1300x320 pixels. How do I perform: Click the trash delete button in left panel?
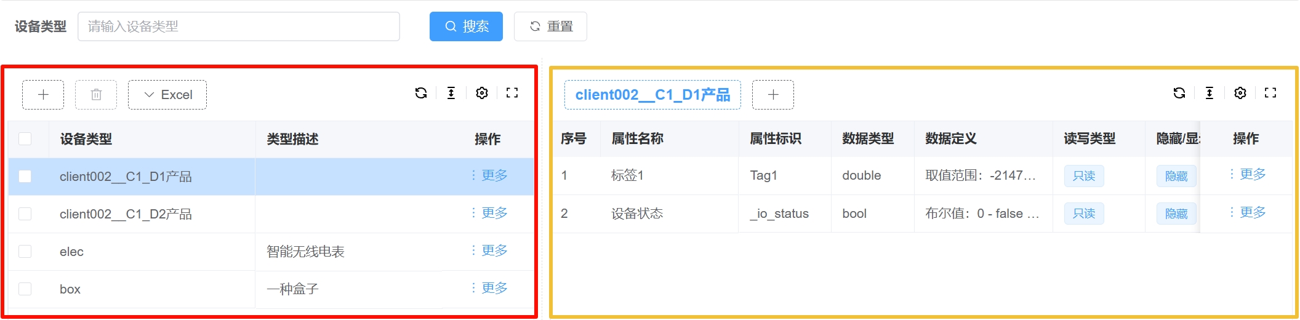pos(96,95)
